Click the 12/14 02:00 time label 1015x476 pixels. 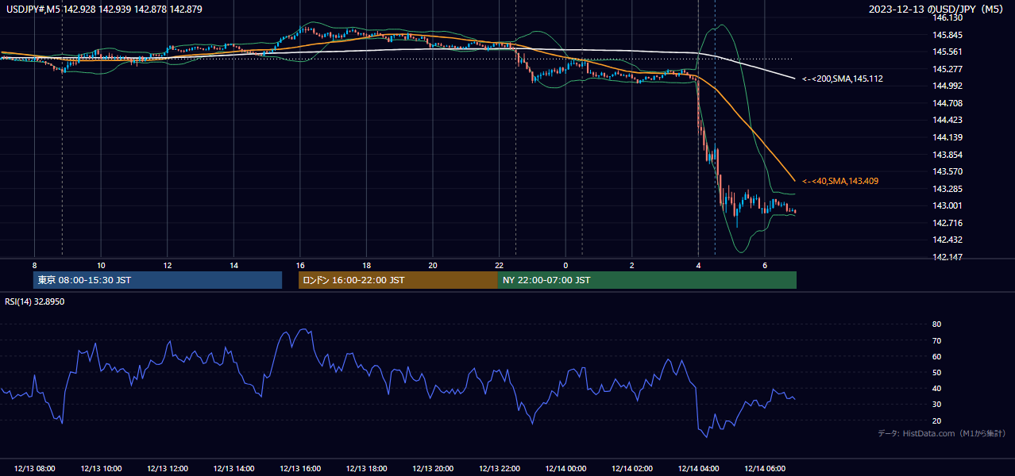(632, 469)
